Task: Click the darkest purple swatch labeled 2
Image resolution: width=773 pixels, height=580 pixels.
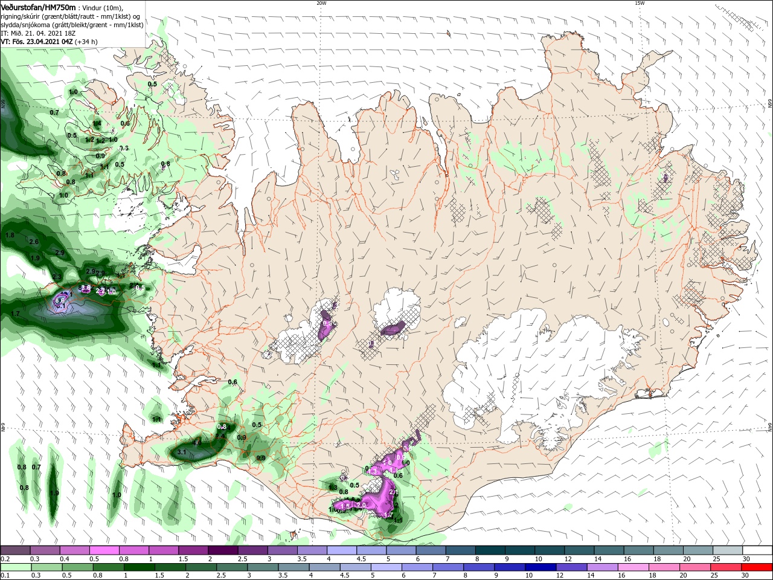Action: [x=223, y=550]
